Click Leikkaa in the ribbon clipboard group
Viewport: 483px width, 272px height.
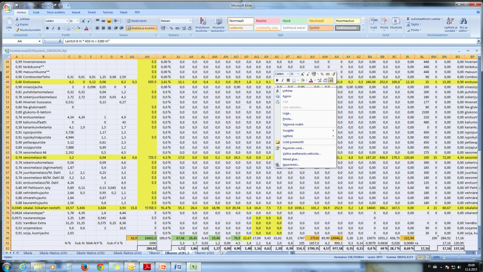click(22, 19)
